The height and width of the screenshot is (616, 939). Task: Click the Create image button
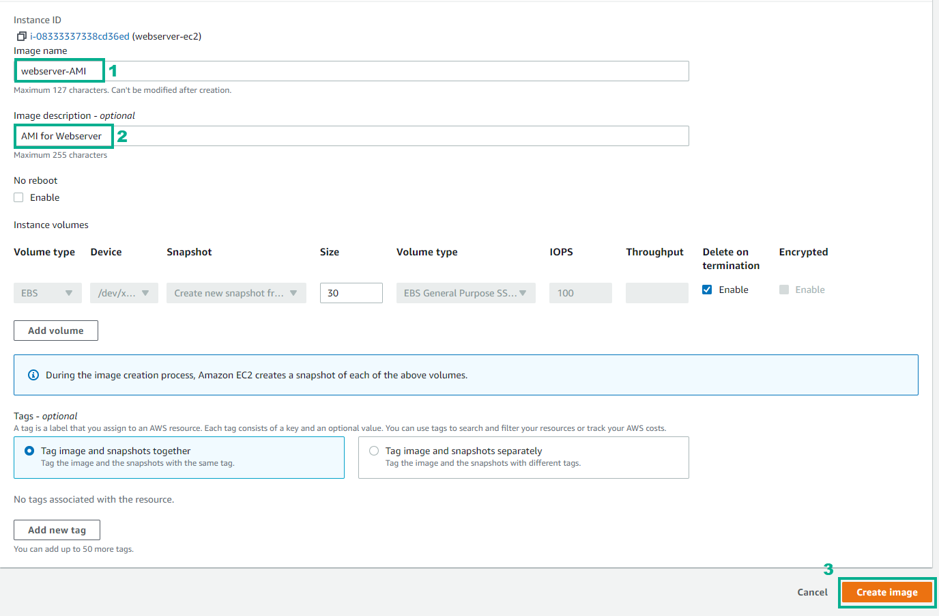[x=886, y=592]
